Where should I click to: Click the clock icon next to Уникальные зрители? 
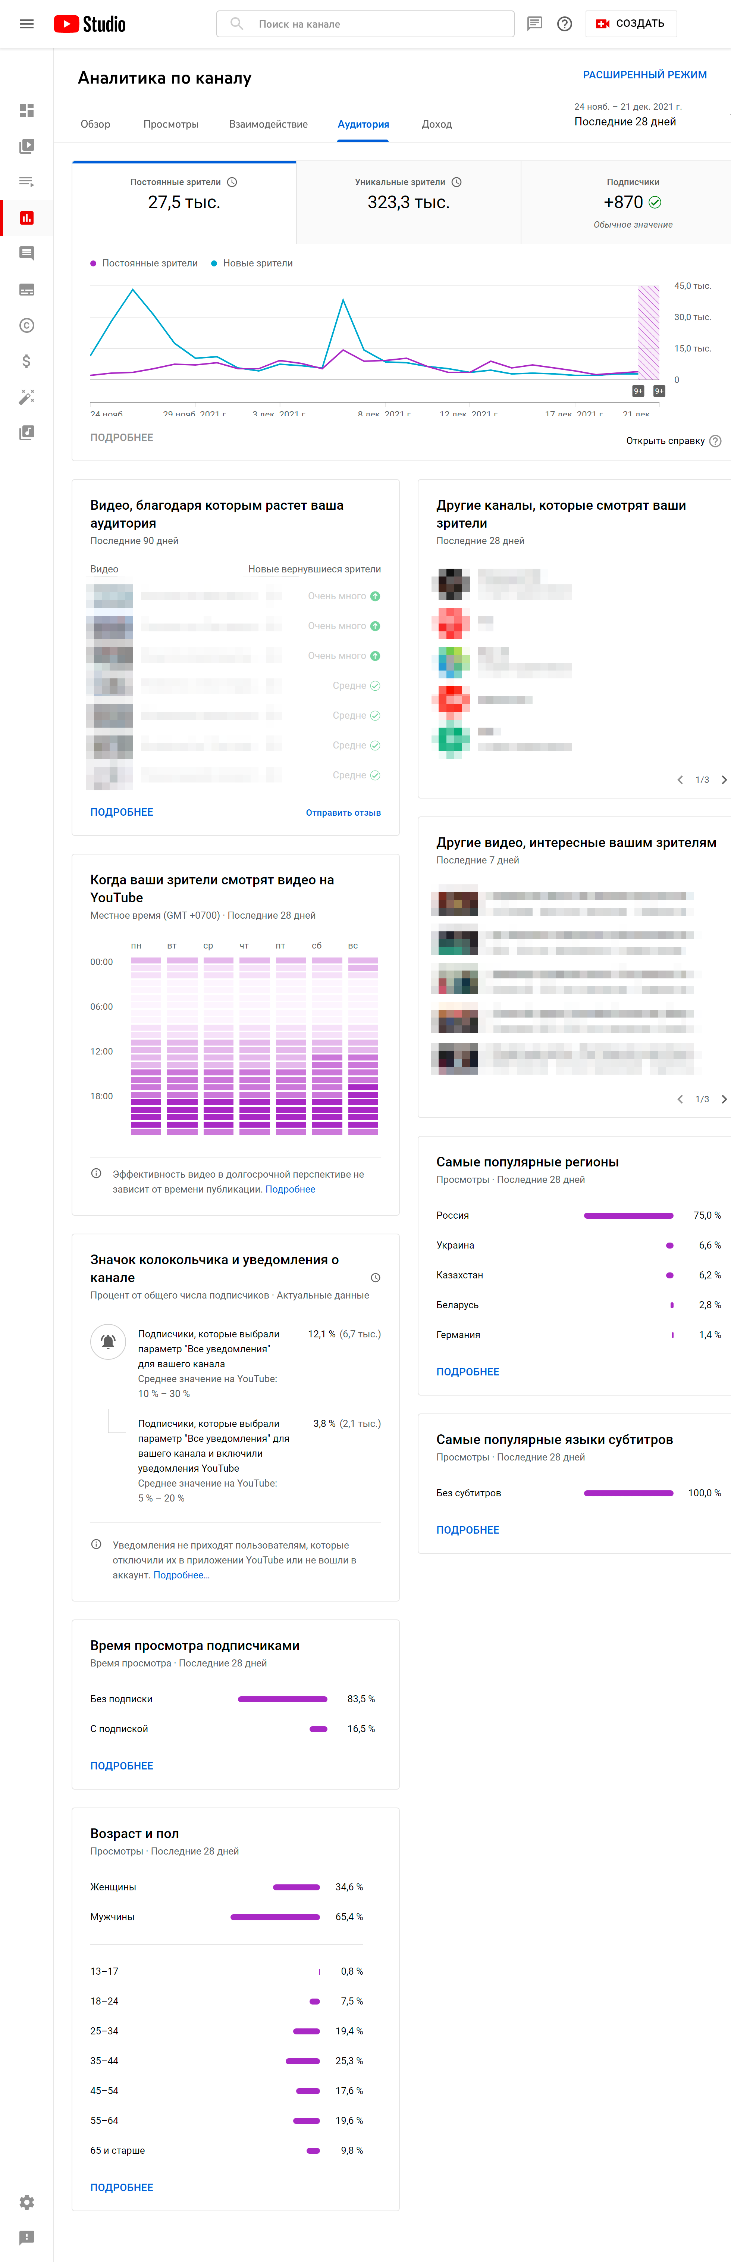pos(457,182)
